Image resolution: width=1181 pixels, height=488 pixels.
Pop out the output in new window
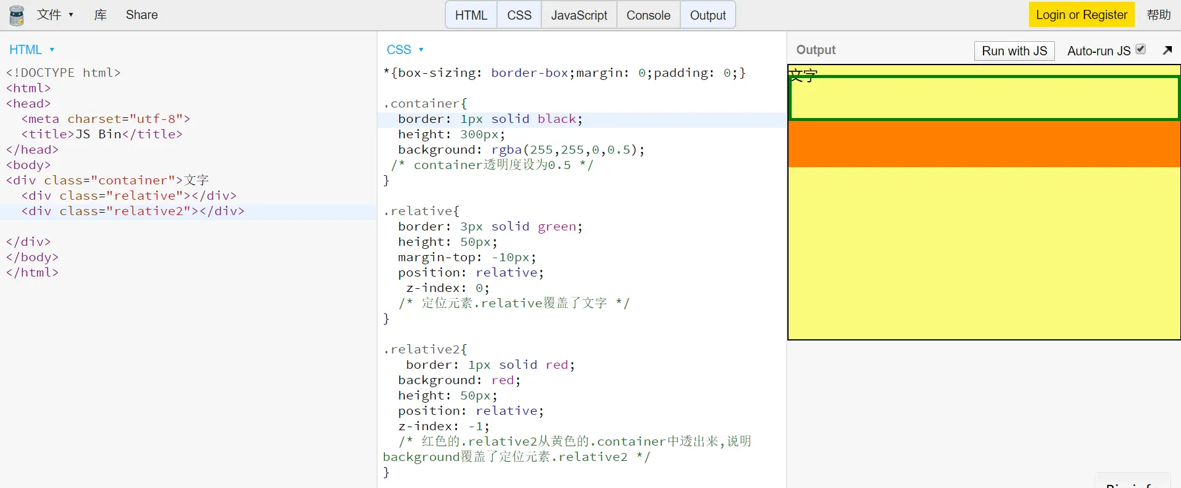point(1167,50)
